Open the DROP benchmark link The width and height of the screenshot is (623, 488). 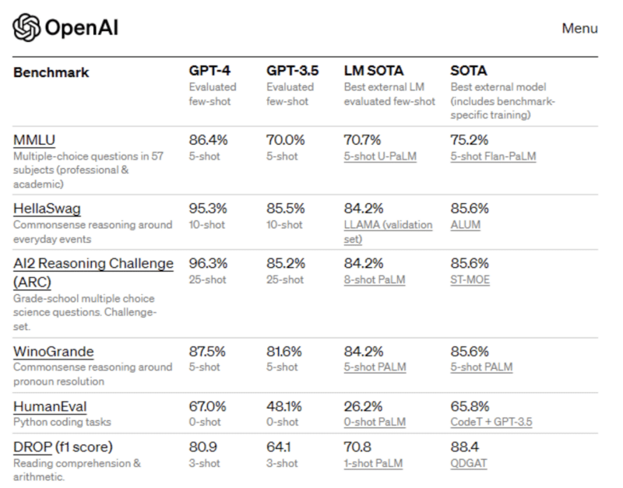[x=33, y=447]
